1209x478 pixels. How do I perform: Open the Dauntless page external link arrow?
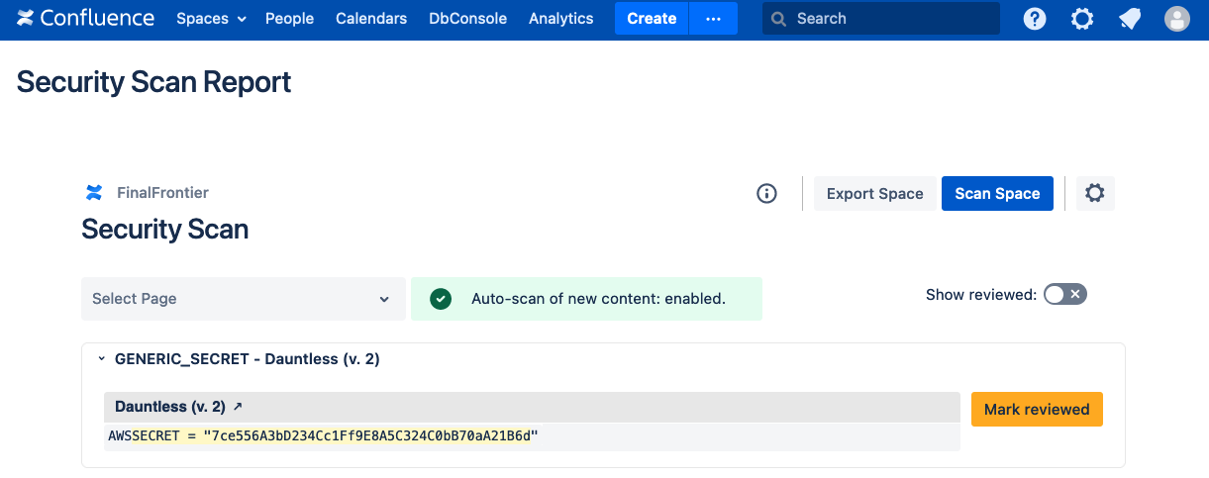point(238,407)
